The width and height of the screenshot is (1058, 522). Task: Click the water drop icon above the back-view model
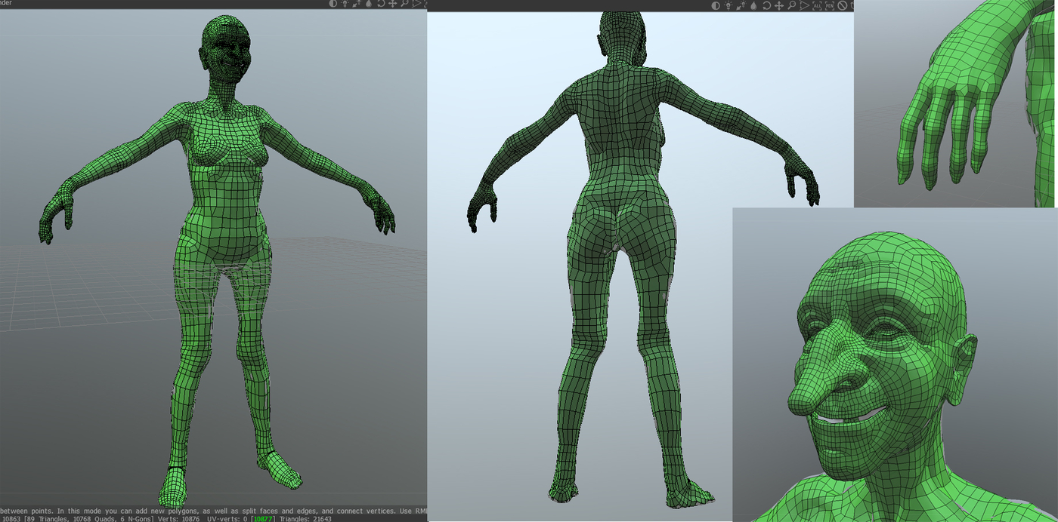pyautogui.click(x=753, y=6)
